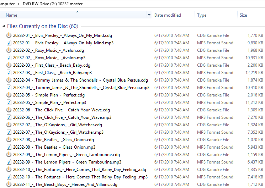Click the Click Five Catch_Your_Wave.mp3 icon
The height and width of the screenshot is (188, 265).
9,117
